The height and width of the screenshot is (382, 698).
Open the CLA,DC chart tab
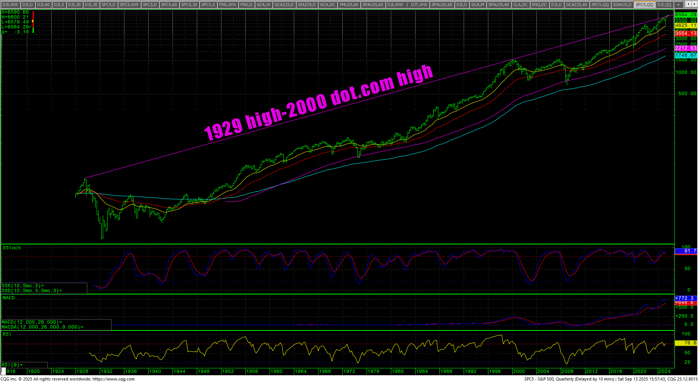(520, 5)
